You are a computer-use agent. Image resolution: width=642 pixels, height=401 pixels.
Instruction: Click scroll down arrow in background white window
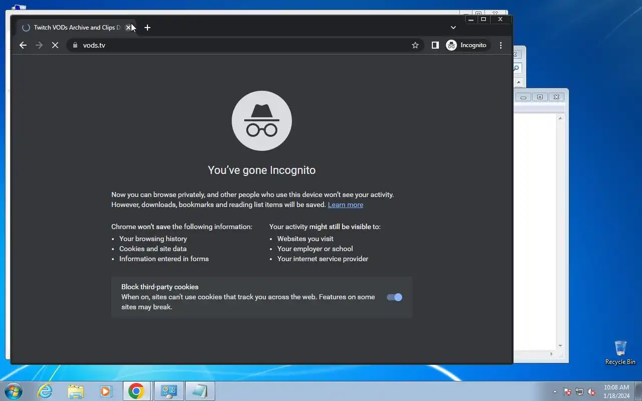pos(561,346)
